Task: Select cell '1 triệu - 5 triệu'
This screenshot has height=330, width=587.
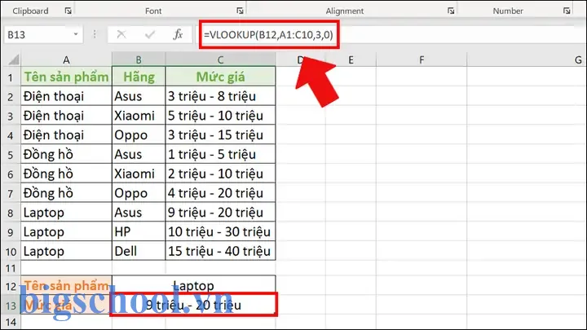Action: click(x=220, y=155)
